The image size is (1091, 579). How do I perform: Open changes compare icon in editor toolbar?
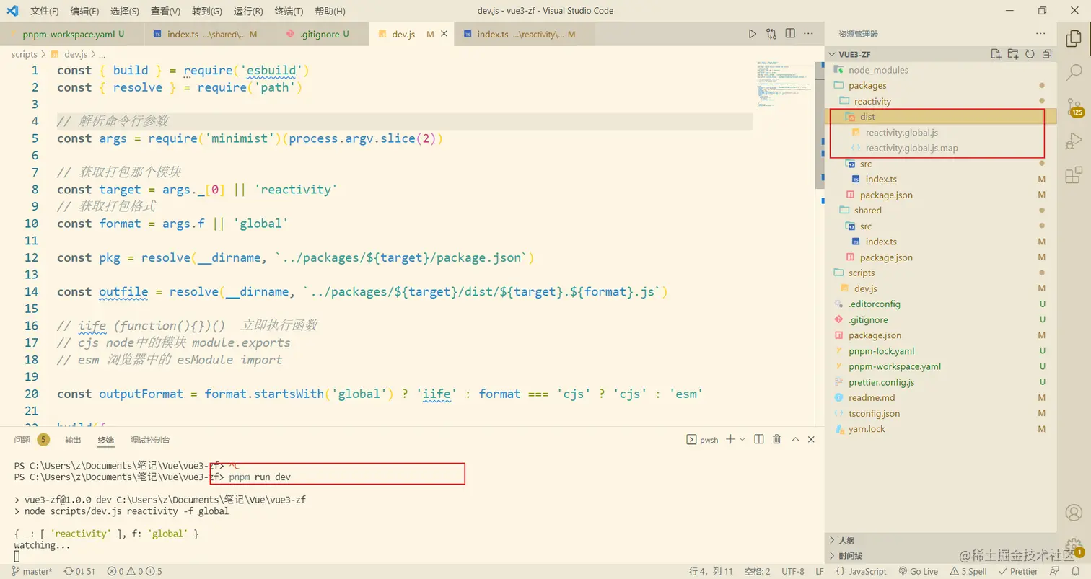click(x=771, y=34)
